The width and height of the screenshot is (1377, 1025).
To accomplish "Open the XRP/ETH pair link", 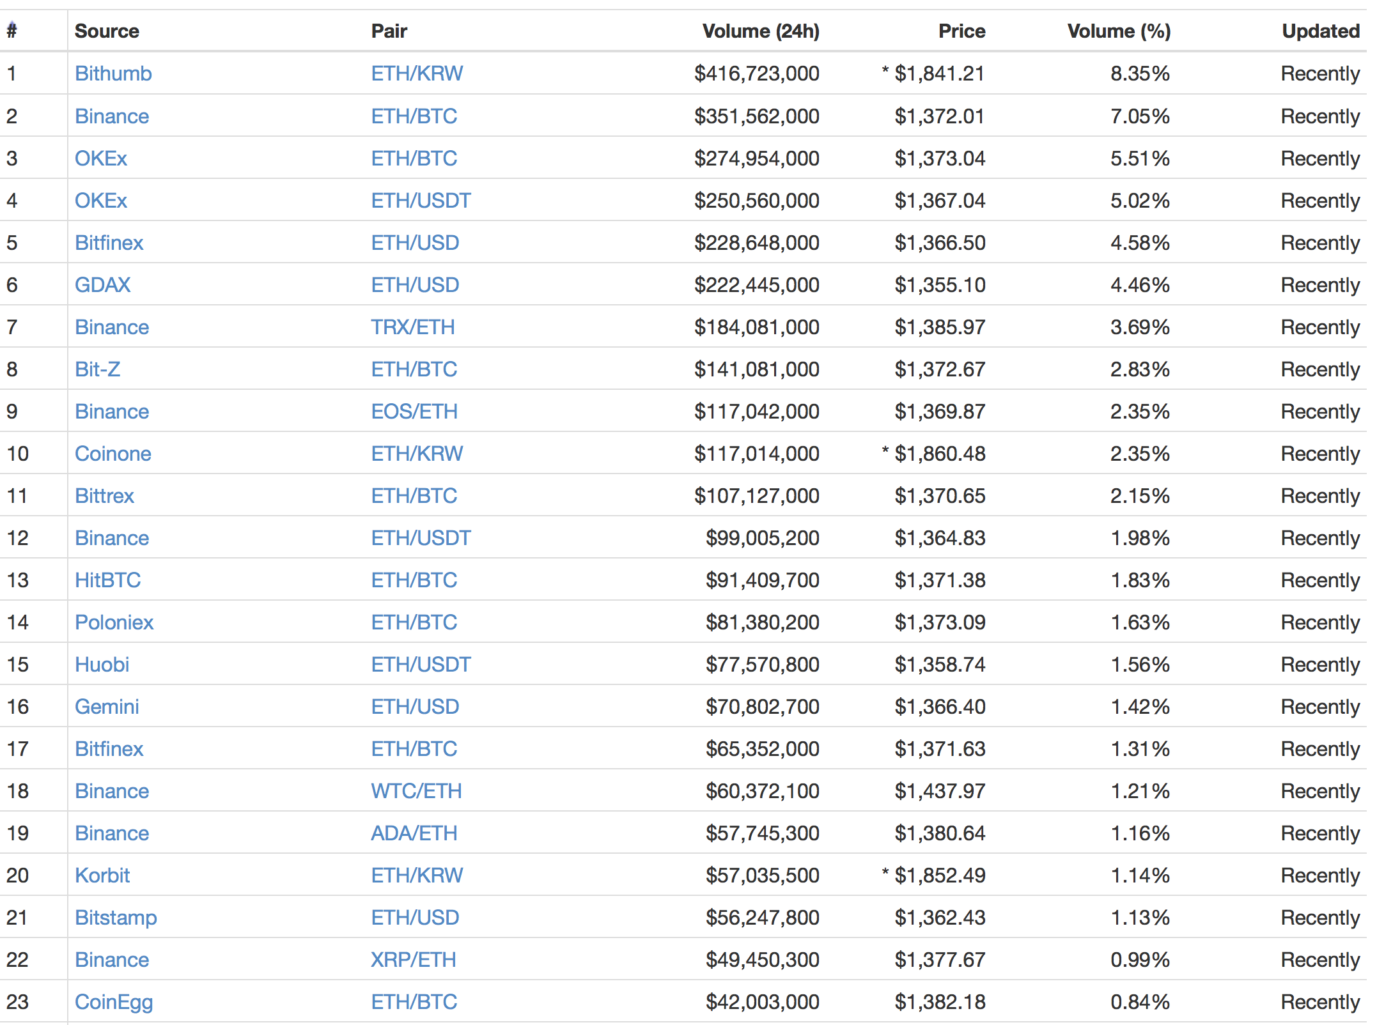I will tap(414, 960).
